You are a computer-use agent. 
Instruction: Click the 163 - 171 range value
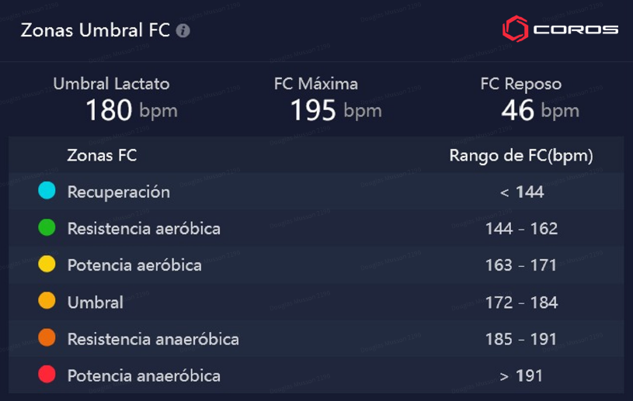521,265
